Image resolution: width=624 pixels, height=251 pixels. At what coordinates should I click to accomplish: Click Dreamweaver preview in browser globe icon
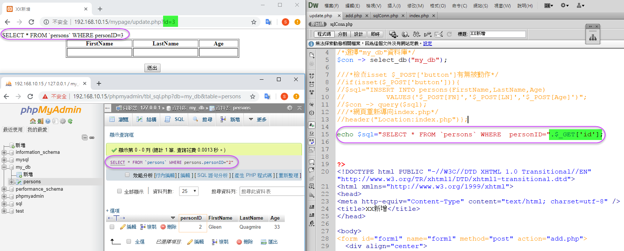point(405,34)
